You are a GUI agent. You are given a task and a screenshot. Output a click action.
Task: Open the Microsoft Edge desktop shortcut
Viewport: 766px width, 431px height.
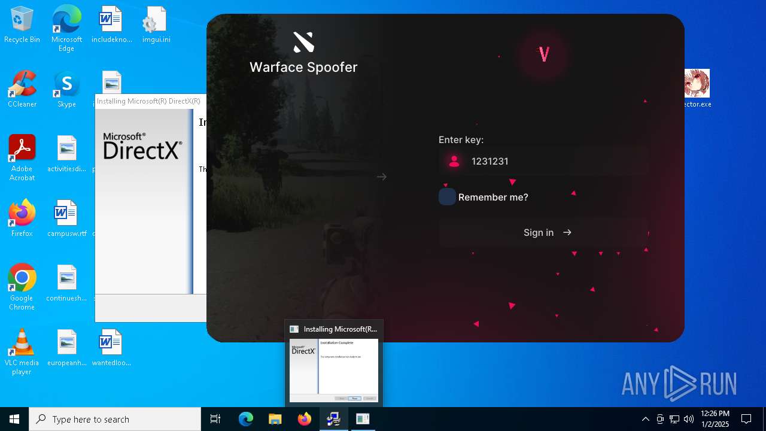66,28
